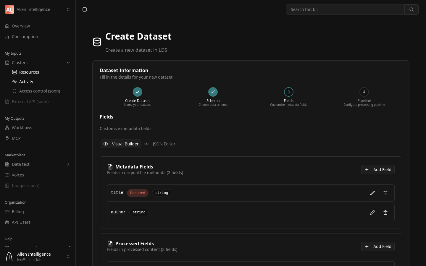The width and height of the screenshot is (426, 266).
Task: Switch to the JSON Editor view
Action: [x=160, y=144]
